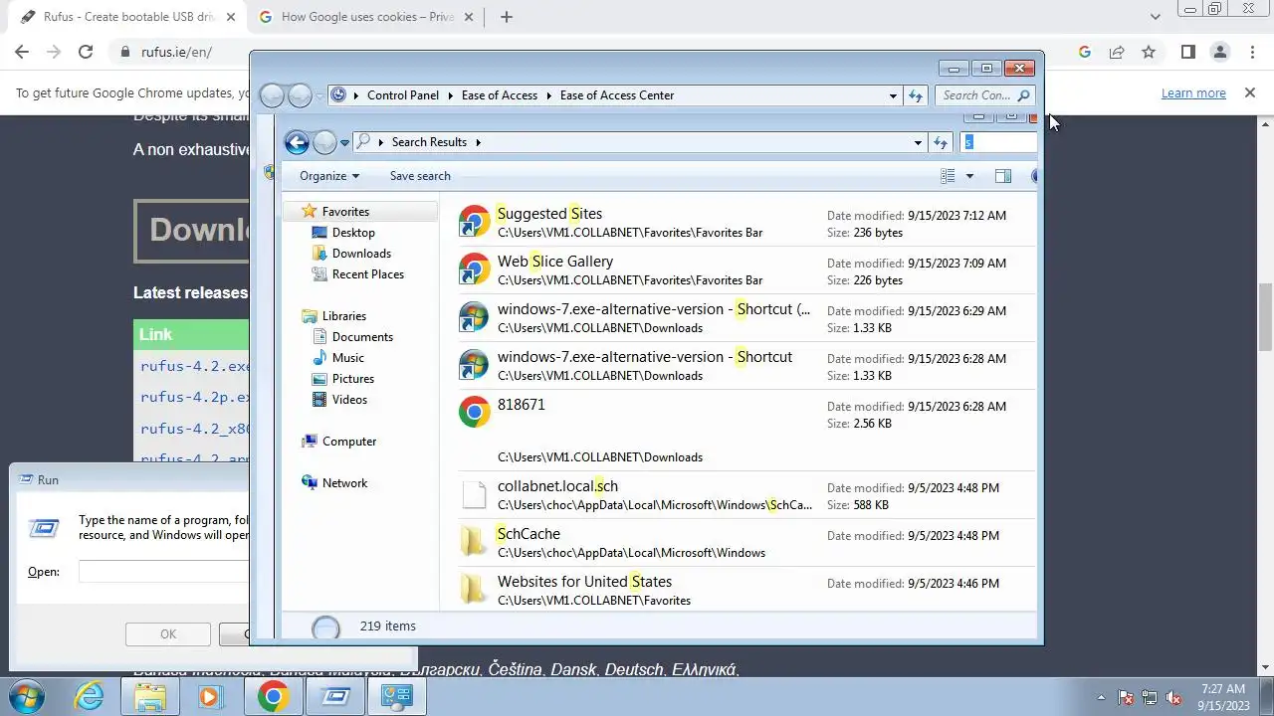Click volume icon in system tray
This screenshot has width=1274, height=716.
[x=1173, y=697]
